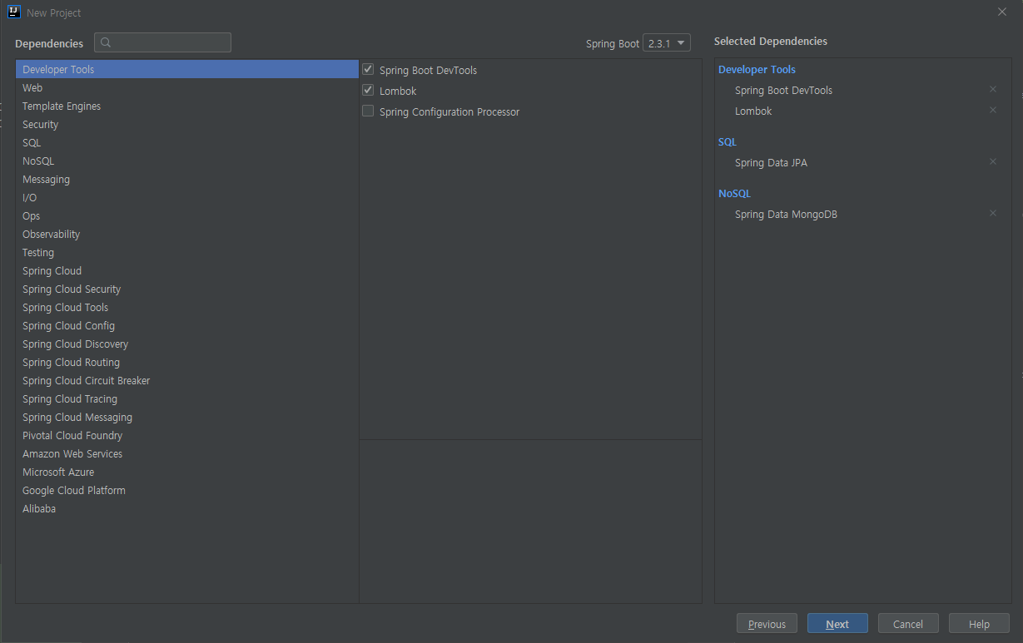The height and width of the screenshot is (643, 1023).
Task: Select the Spring Cloud category
Action: click(x=187, y=270)
